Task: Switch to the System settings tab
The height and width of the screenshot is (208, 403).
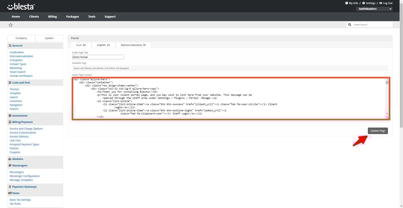Action: click(x=49, y=38)
